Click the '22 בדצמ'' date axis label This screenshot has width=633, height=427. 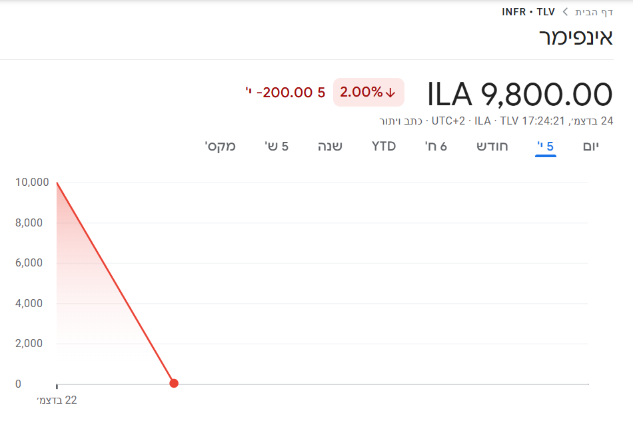(57, 400)
